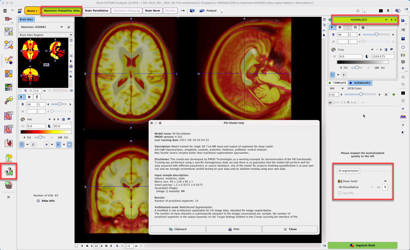Click the color palette icon next to Hot

click(23, 119)
